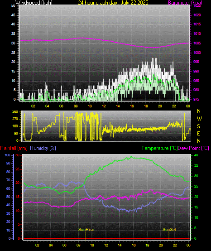Click the E compass letter beside wind direction
Viewport: 211px width, 251px height.
[198, 134]
